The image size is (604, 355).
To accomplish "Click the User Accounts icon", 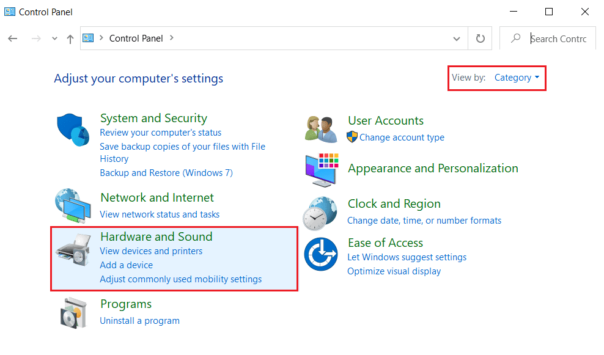I will pos(320,128).
